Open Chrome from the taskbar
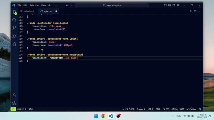 pos(103,116)
